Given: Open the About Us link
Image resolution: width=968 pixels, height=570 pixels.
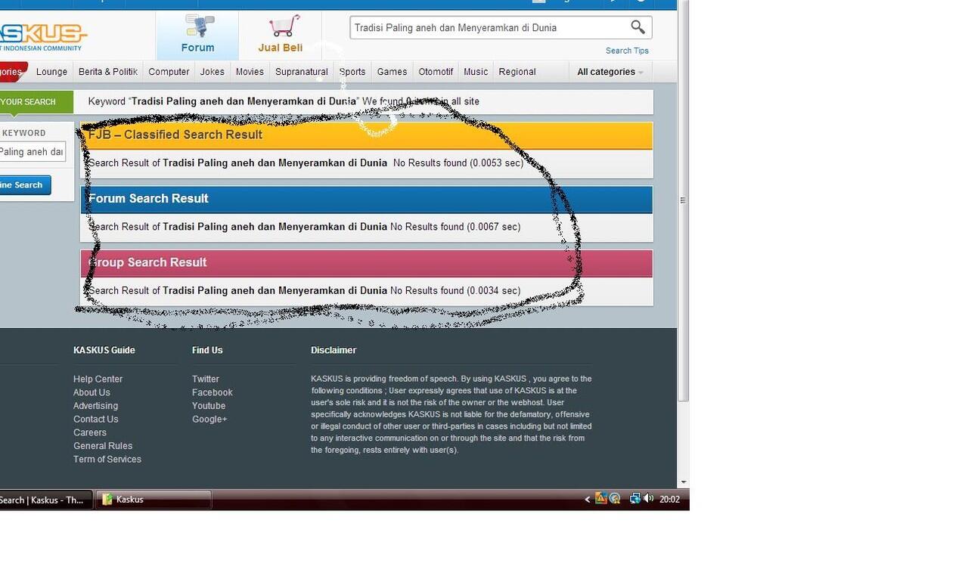Looking at the screenshot, I should pyautogui.click(x=92, y=392).
